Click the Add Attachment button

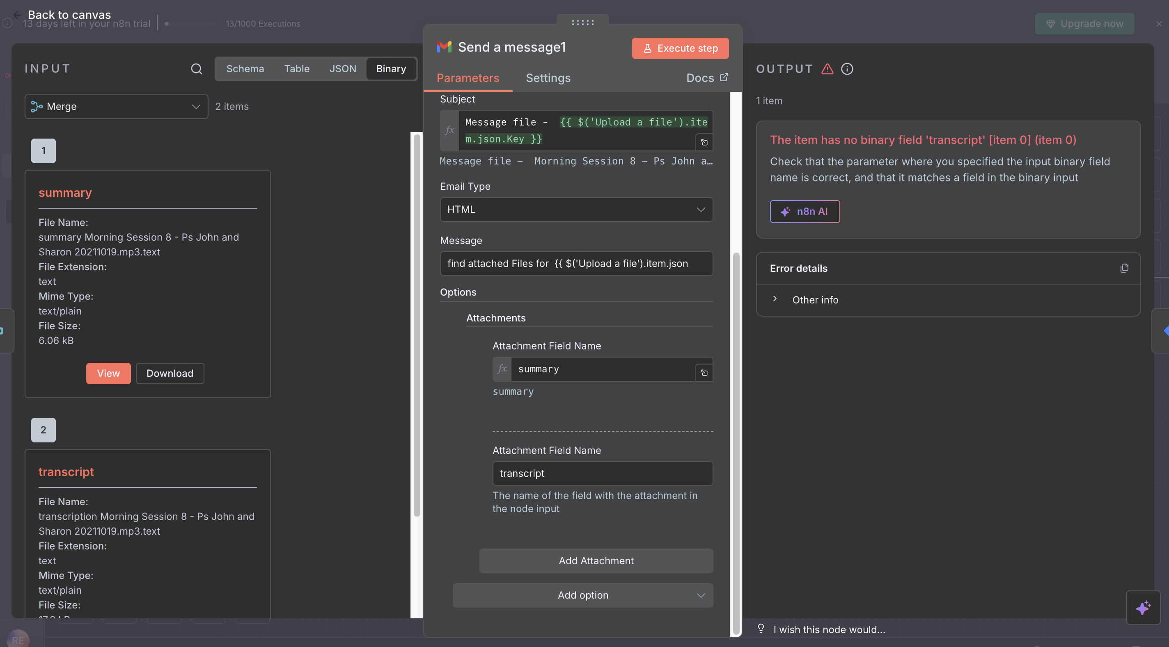coord(596,560)
